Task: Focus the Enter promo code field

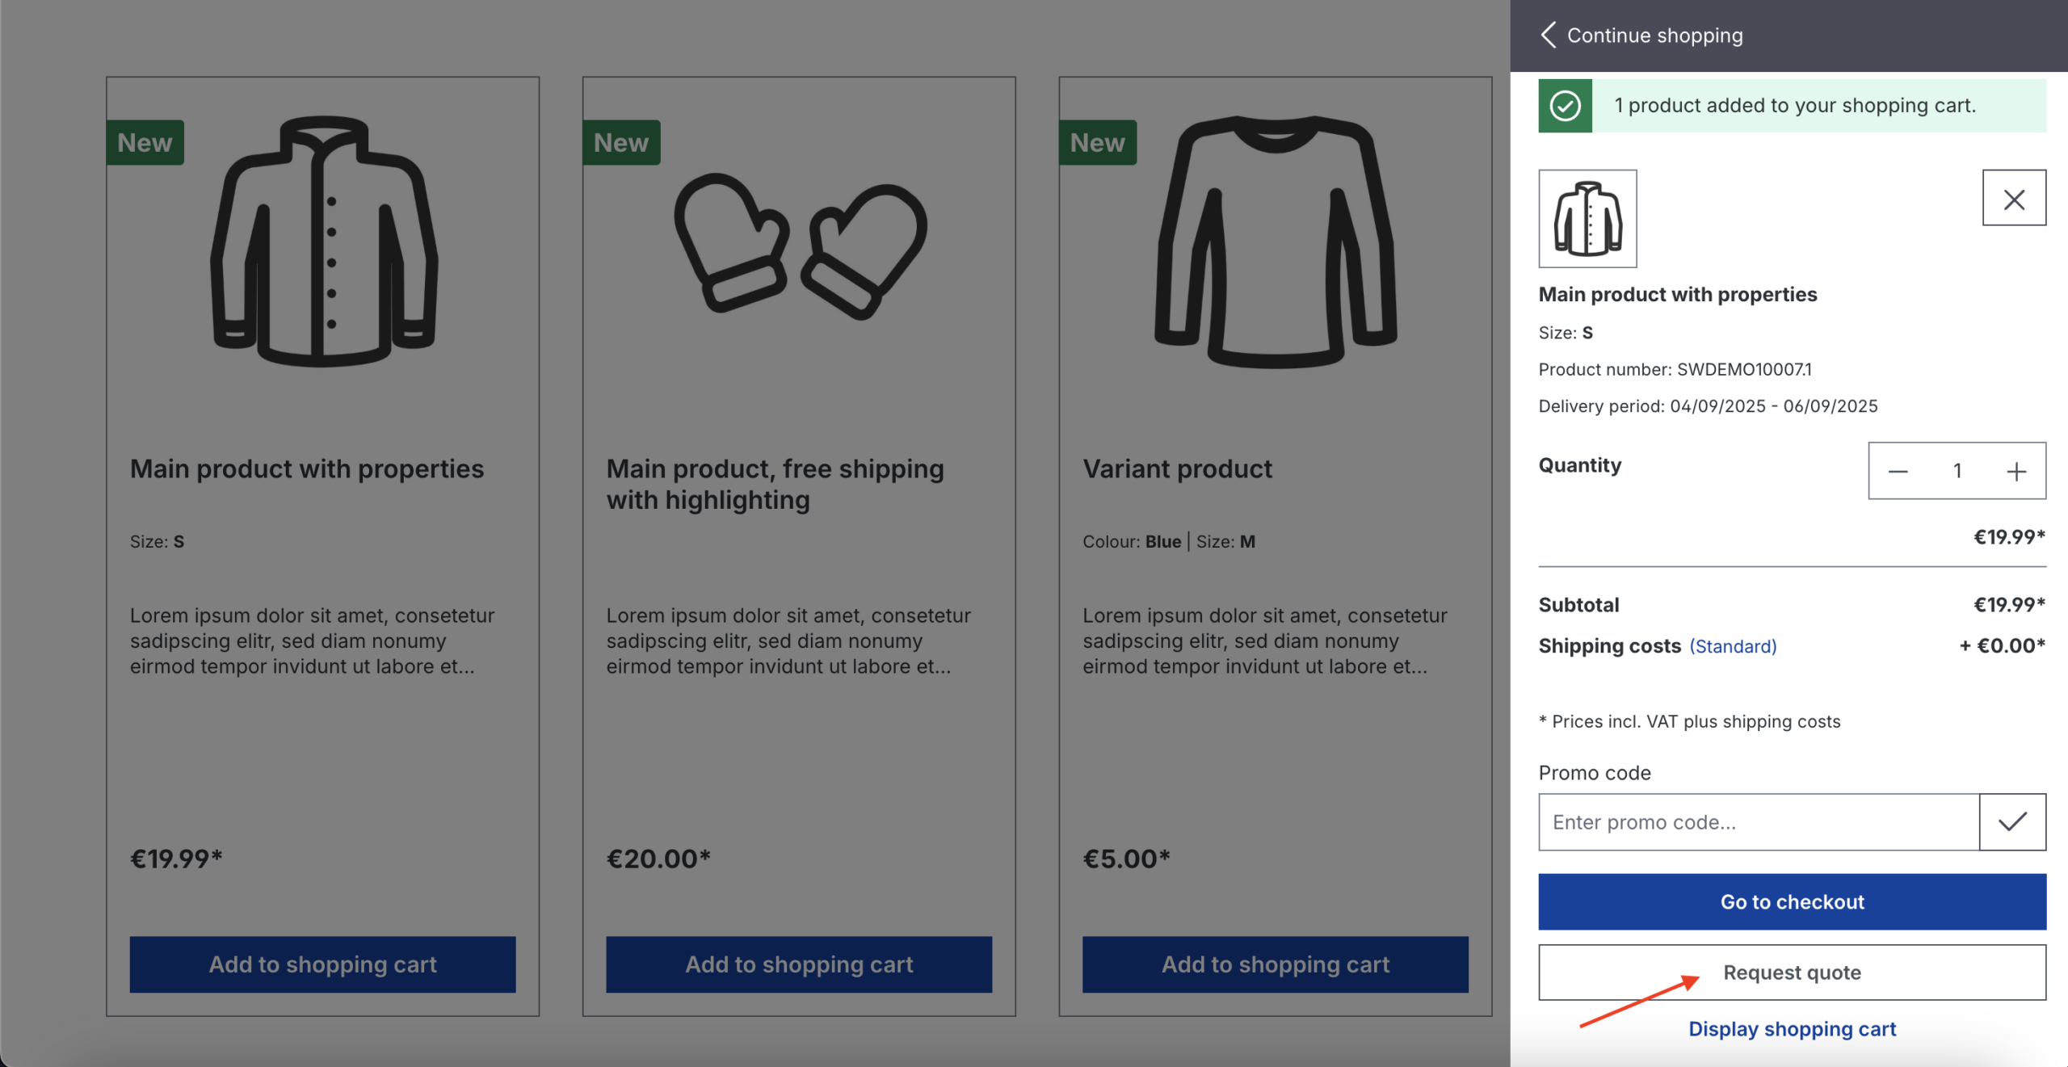Action: 1758,822
